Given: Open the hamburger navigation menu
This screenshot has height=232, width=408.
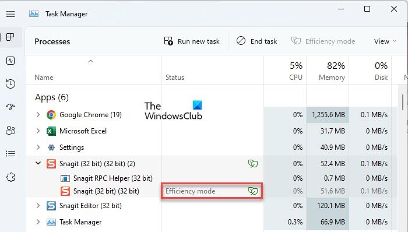Looking at the screenshot, I should (10, 14).
